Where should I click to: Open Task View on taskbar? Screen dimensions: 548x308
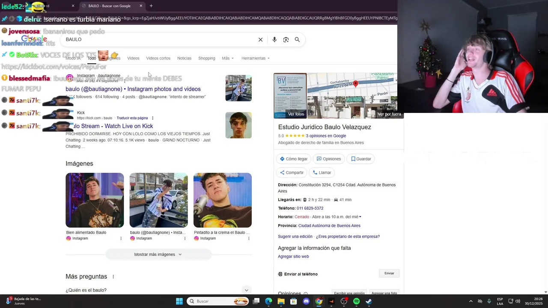pos(256,301)
